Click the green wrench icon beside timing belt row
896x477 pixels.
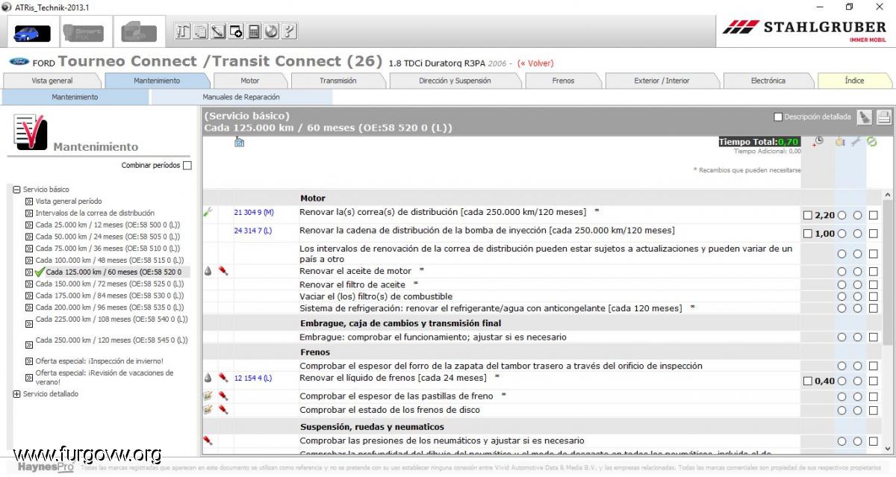pyautogui.click(x=208, y=212)
